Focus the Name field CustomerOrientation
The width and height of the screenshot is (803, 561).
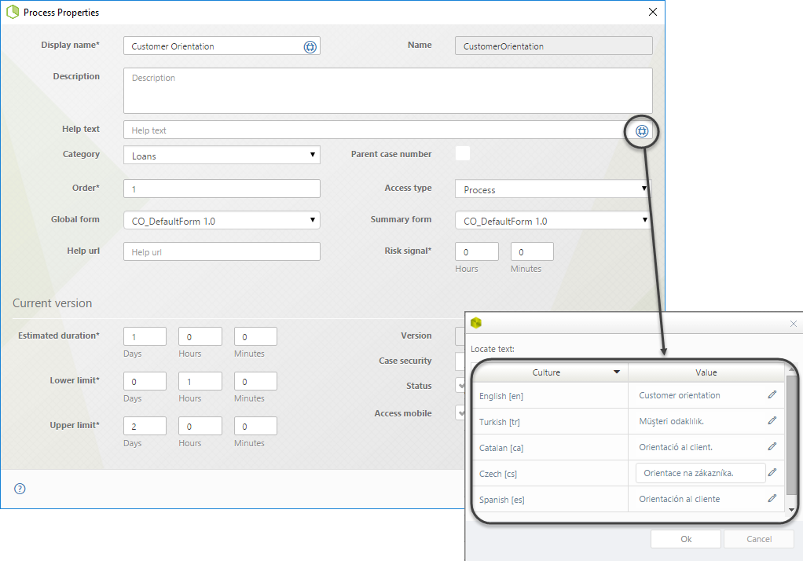(554, 46)
